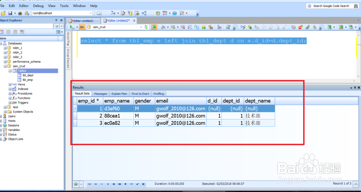Select the Object Lists tree item
This screenshot has width=361, height=192.
tap(16, 139)
